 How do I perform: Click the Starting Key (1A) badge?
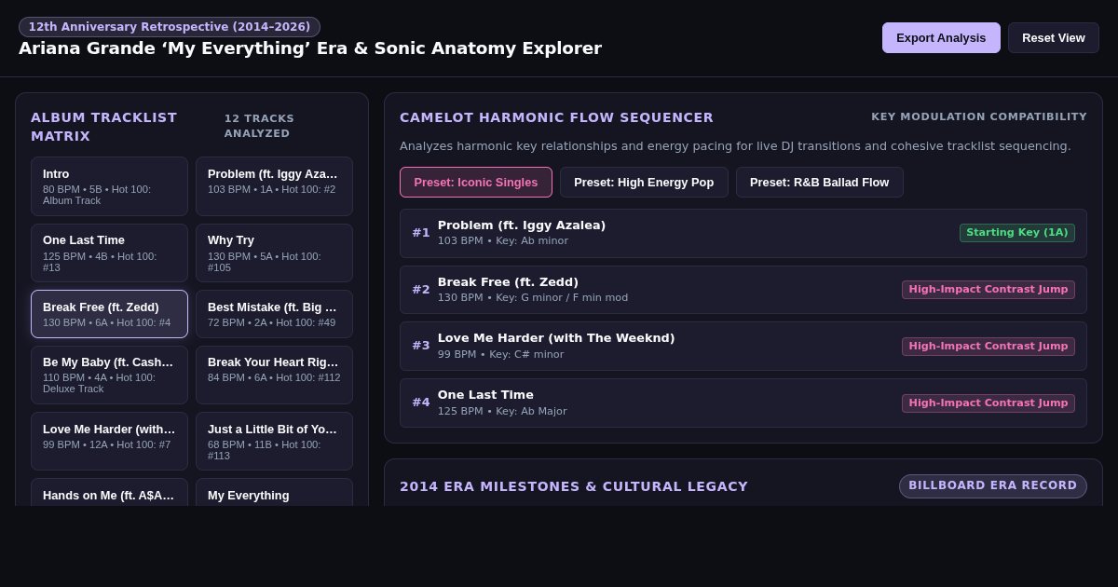coord(1017,233)
